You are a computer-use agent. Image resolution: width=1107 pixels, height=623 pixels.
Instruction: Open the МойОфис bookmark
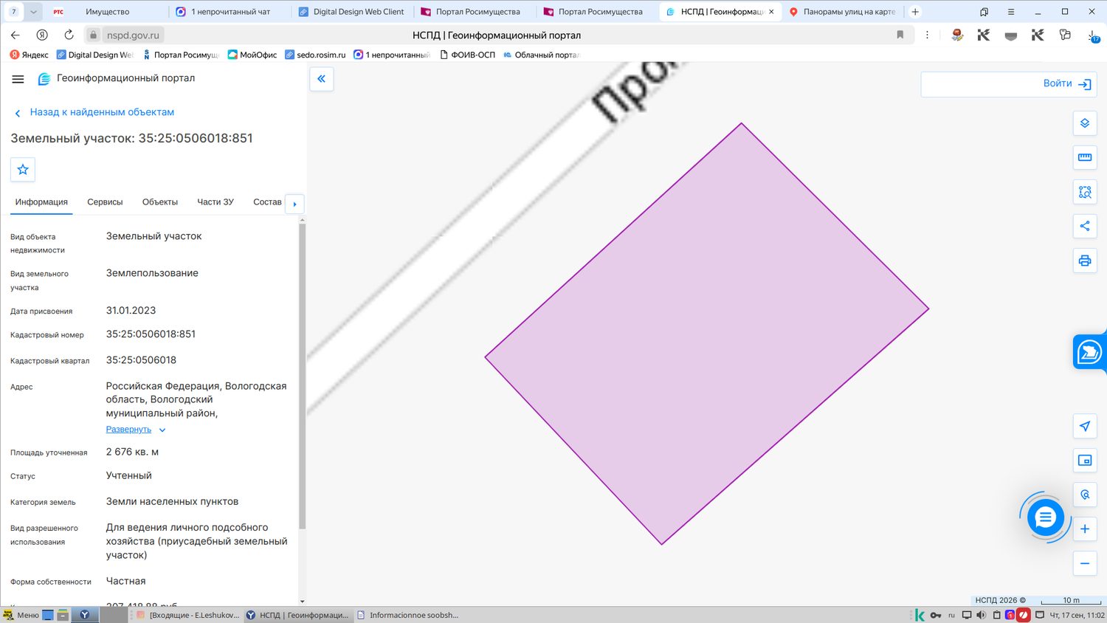click(x=252, y=55)
